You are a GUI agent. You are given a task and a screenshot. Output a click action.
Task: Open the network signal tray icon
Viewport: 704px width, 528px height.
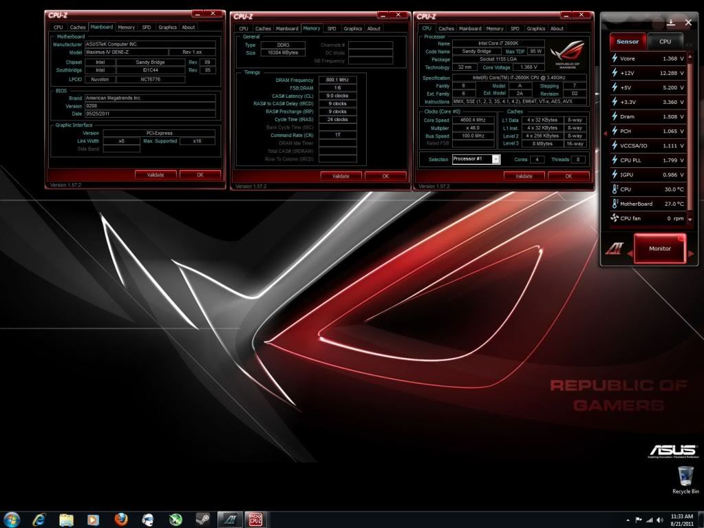[x=649, y=520]
